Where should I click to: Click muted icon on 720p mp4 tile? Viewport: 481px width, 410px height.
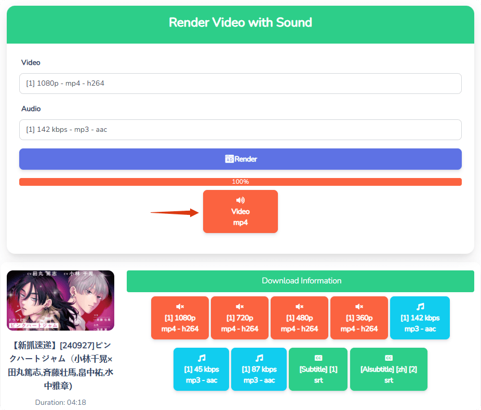(239, 307)
